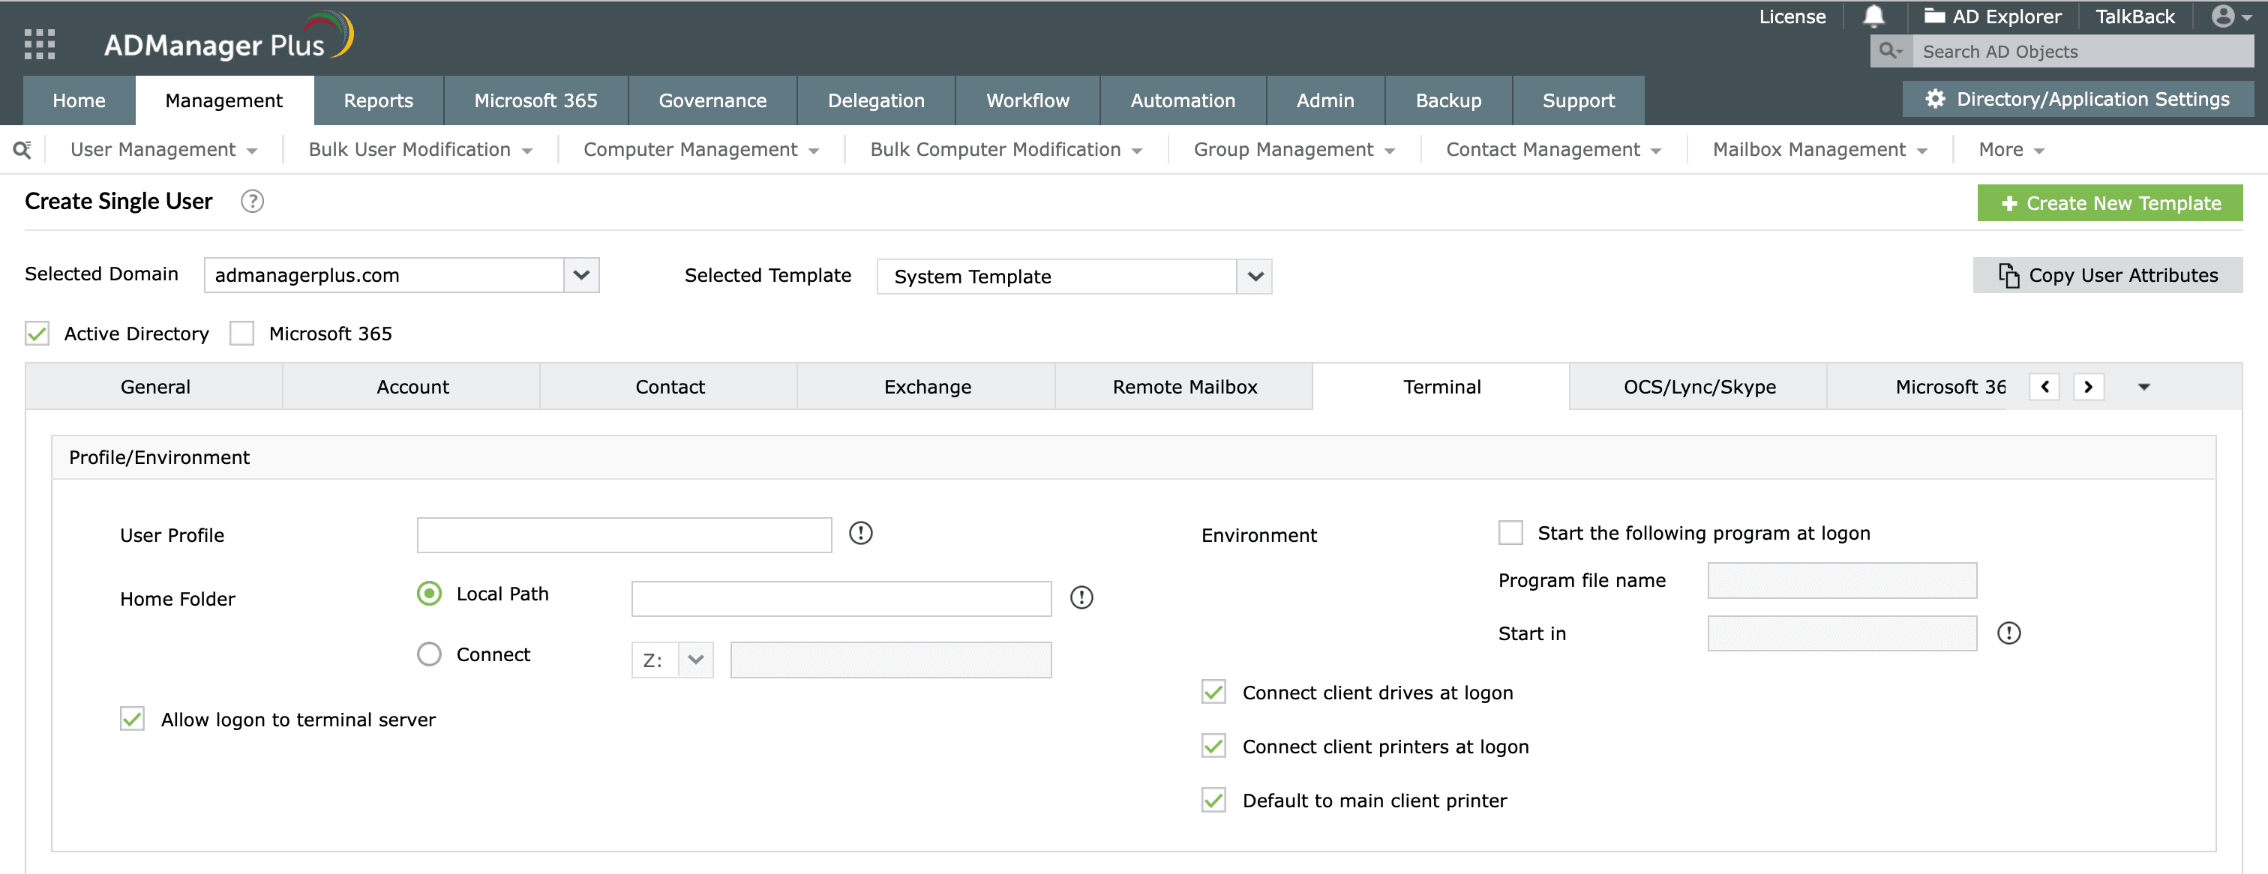Click the search icon in management submenu bar
This screenshot has width=2268, height=874.
pos(22,150)
